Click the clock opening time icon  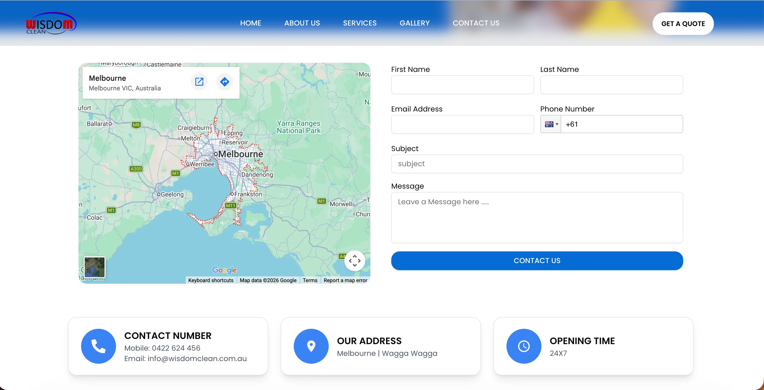(524, 346)
